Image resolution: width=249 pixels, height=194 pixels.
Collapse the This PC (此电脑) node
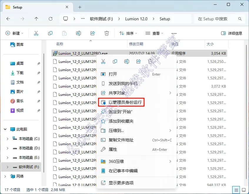pos(5,129)
